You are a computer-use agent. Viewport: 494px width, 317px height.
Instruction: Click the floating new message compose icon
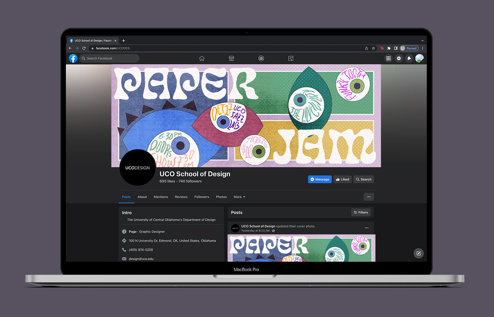[419, 253]
